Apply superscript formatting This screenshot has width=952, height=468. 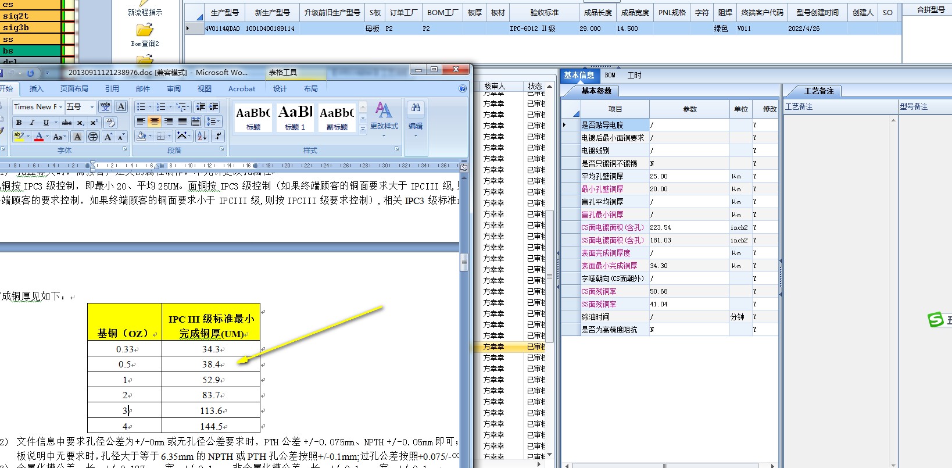94,123
